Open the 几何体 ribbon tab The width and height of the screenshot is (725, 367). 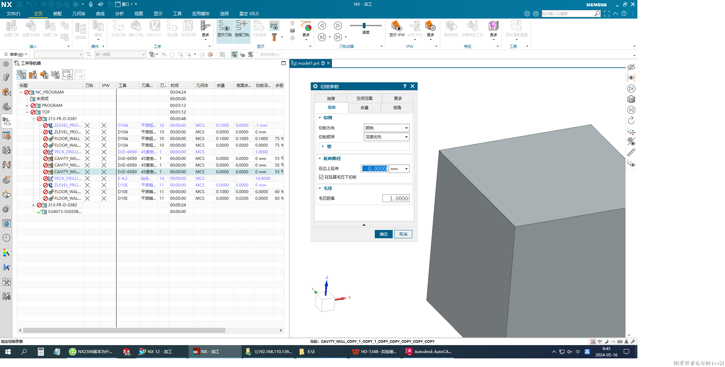click(79, 14)
